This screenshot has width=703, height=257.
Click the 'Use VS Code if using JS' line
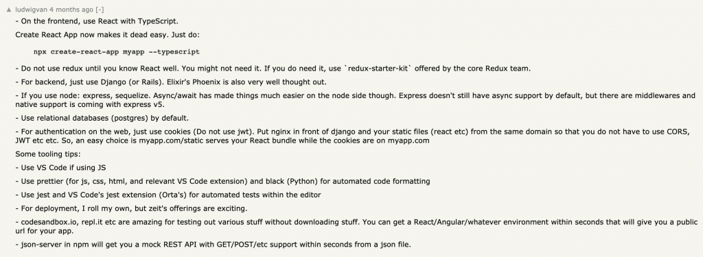click(x=60, y=167)
